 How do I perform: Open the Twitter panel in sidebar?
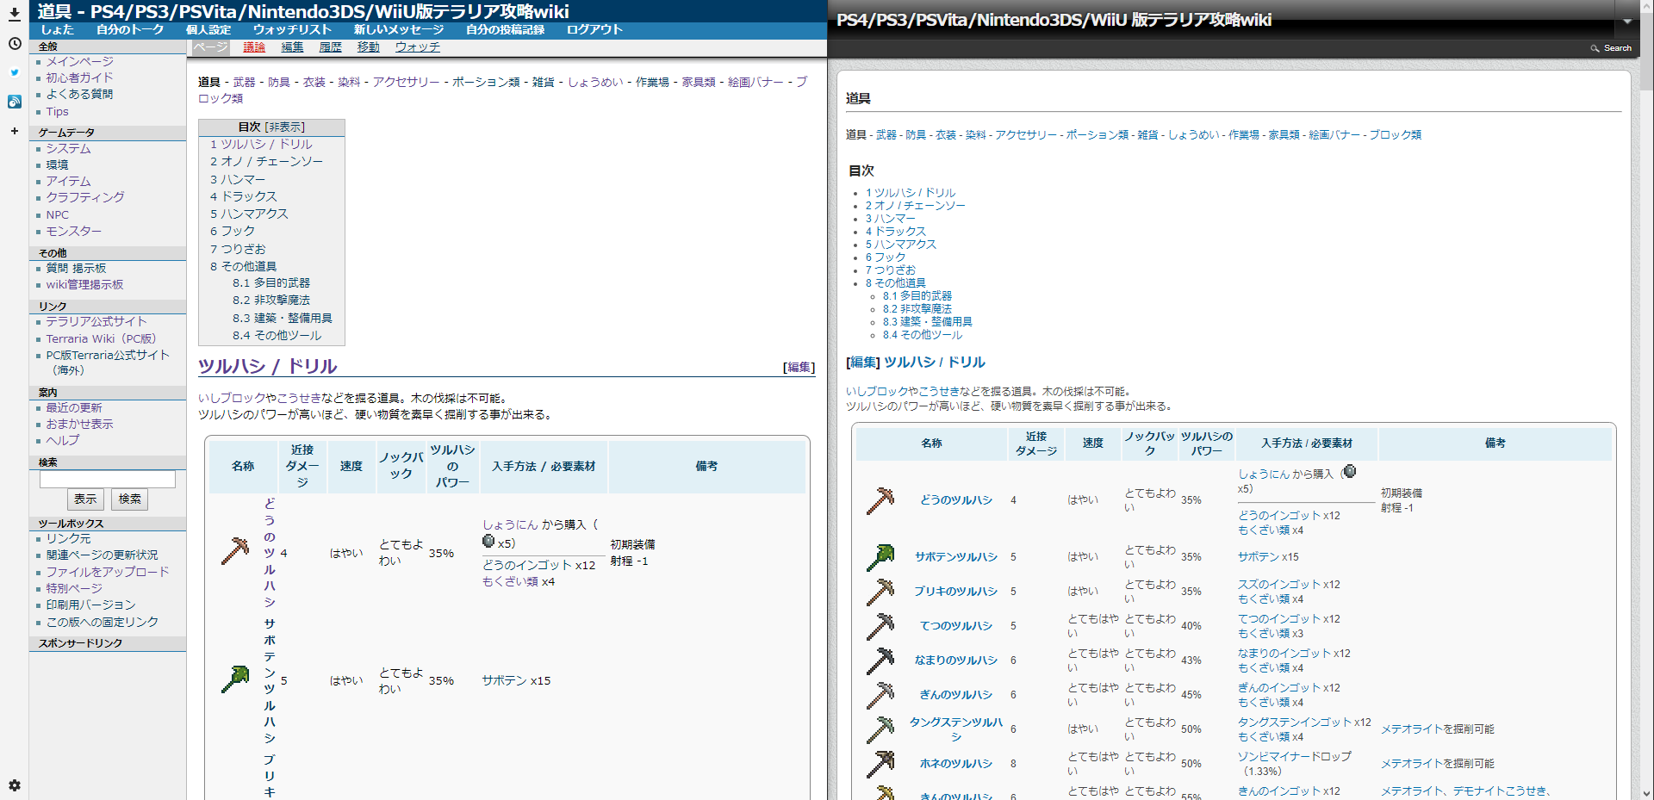click(x=15, y=73)
